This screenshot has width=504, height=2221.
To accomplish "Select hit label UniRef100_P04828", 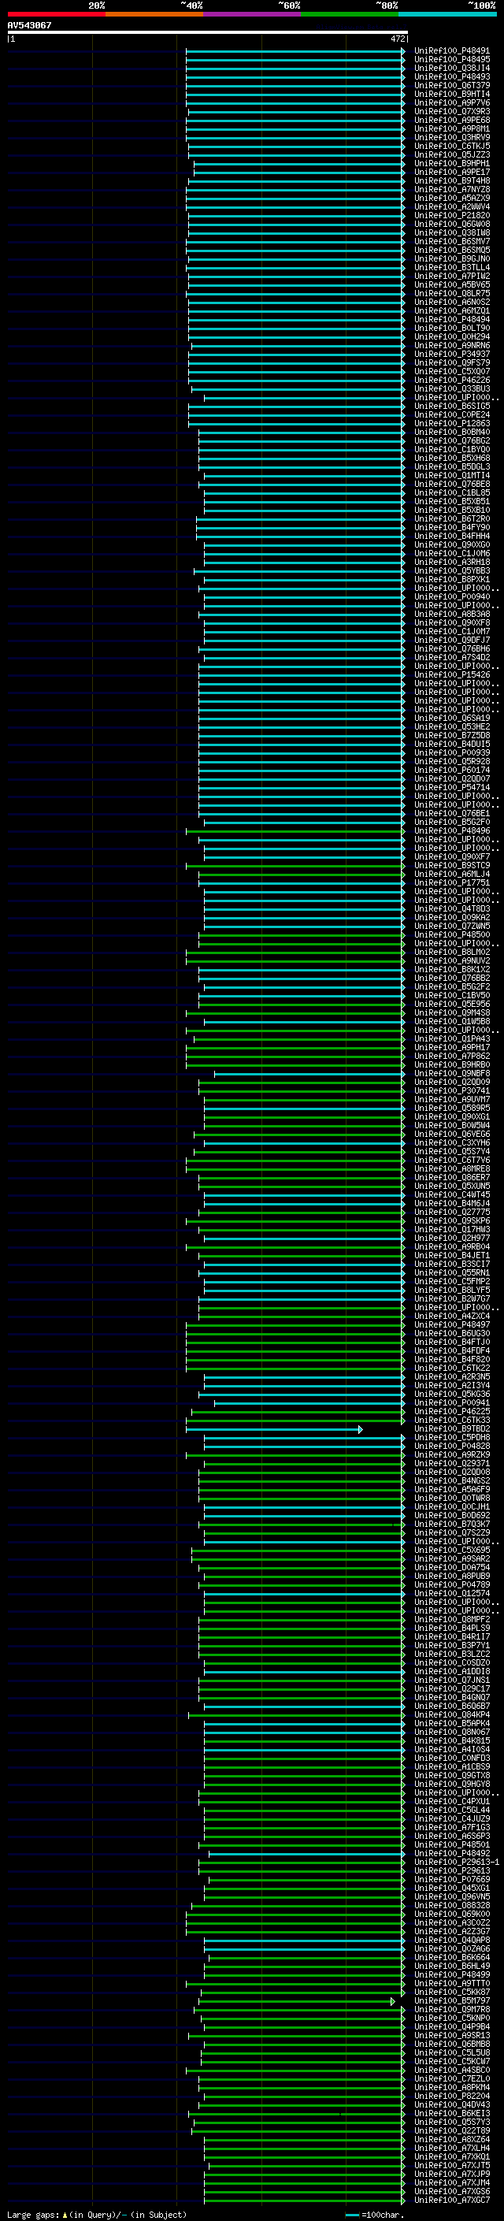I will pos(452,1445).
